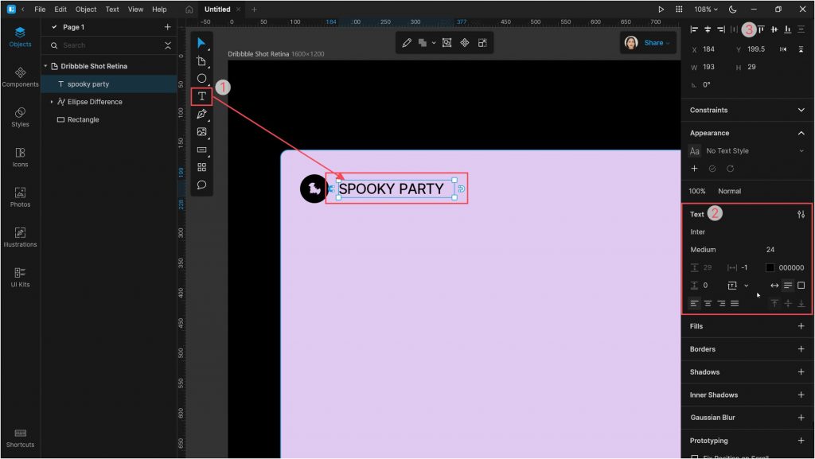The height and width of the screenshot is (459, 815).
Task: Open Objects panel in left sidebar
Action: tap(20, 37)
